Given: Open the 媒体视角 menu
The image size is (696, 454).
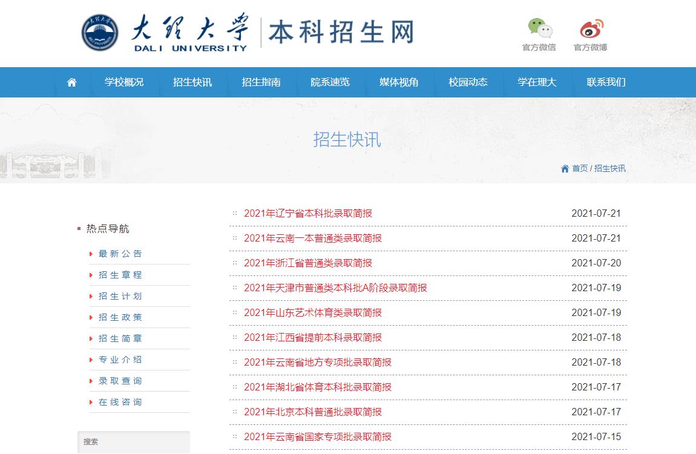Looking at the screenshot, I should coord(399,82).
